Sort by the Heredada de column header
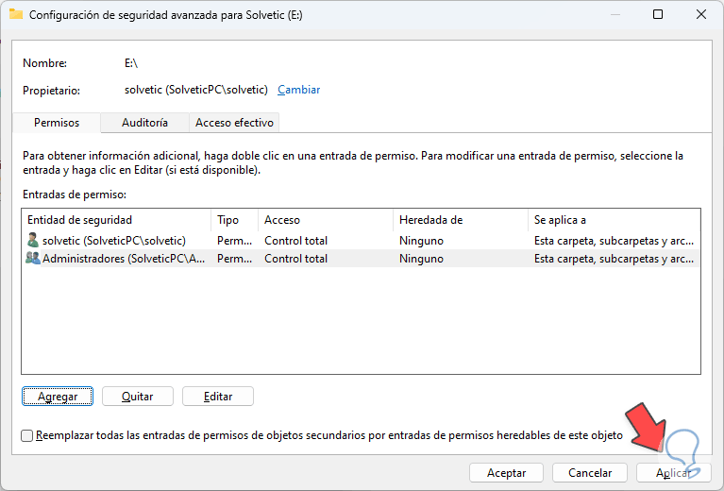Image resolution: width=724 pixels, height=491 pixels. pos(459,220)
